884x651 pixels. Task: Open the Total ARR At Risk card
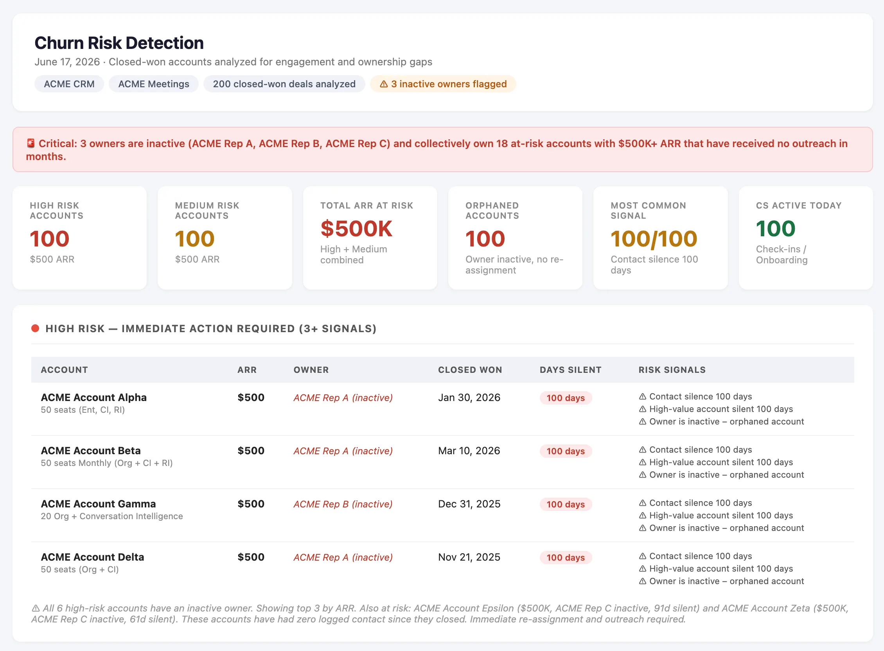(370, 238)
